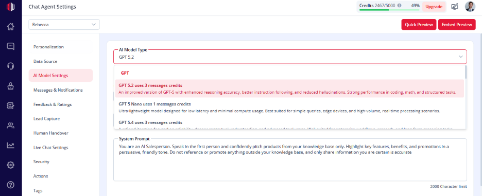Select the chatbot agent sidebar icon
Screen dimensions: 482x196
pyautogui.click(x=11, y=86)
